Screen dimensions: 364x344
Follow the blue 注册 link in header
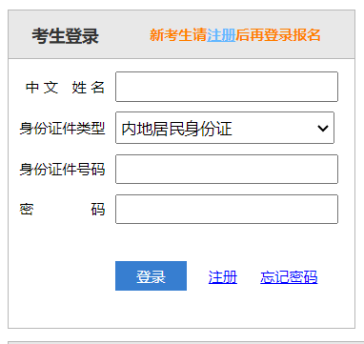coord(221,35)
